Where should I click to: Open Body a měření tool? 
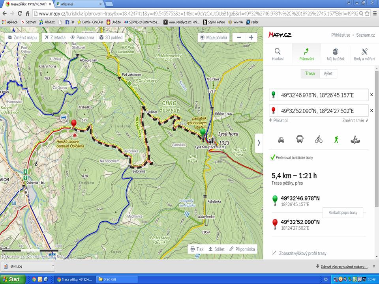pos(364,54)
